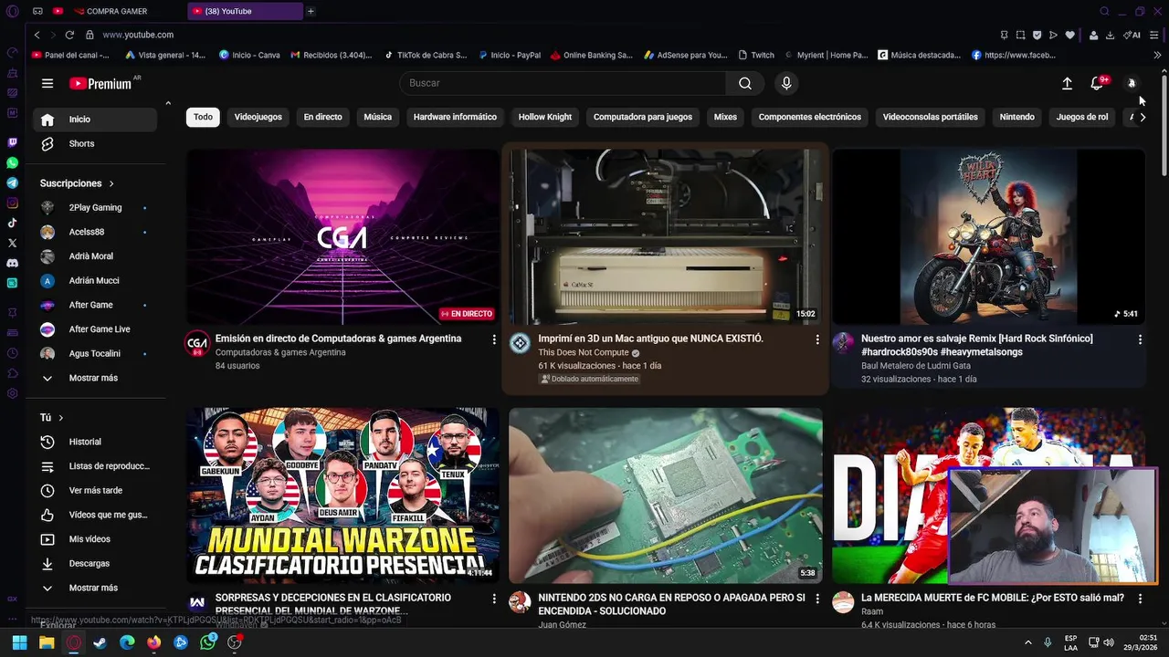This screenshot has height=657, width=1169.
Task: Select the Videojuegos category chip
Action: coord(258,117)
